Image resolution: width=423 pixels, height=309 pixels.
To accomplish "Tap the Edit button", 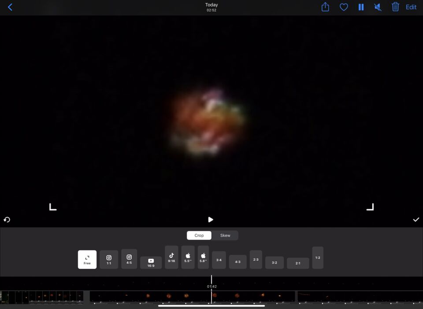I will (411, 7).
